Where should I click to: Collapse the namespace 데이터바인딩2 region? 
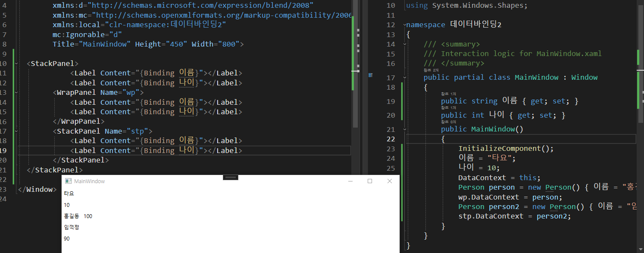point(404,25)
